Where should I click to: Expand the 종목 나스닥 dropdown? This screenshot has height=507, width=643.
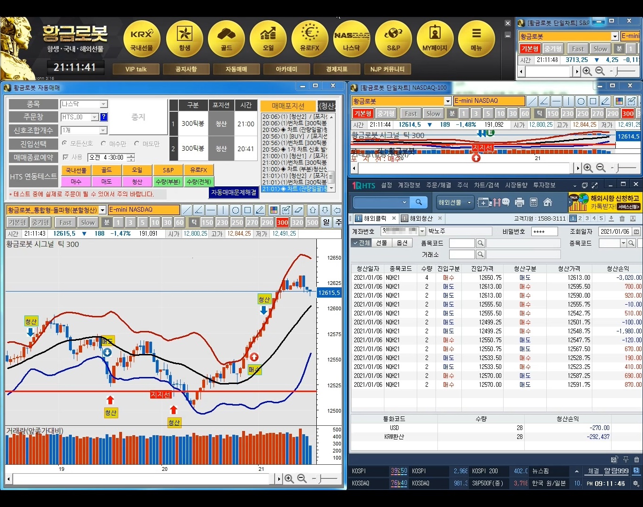(104, 104)
